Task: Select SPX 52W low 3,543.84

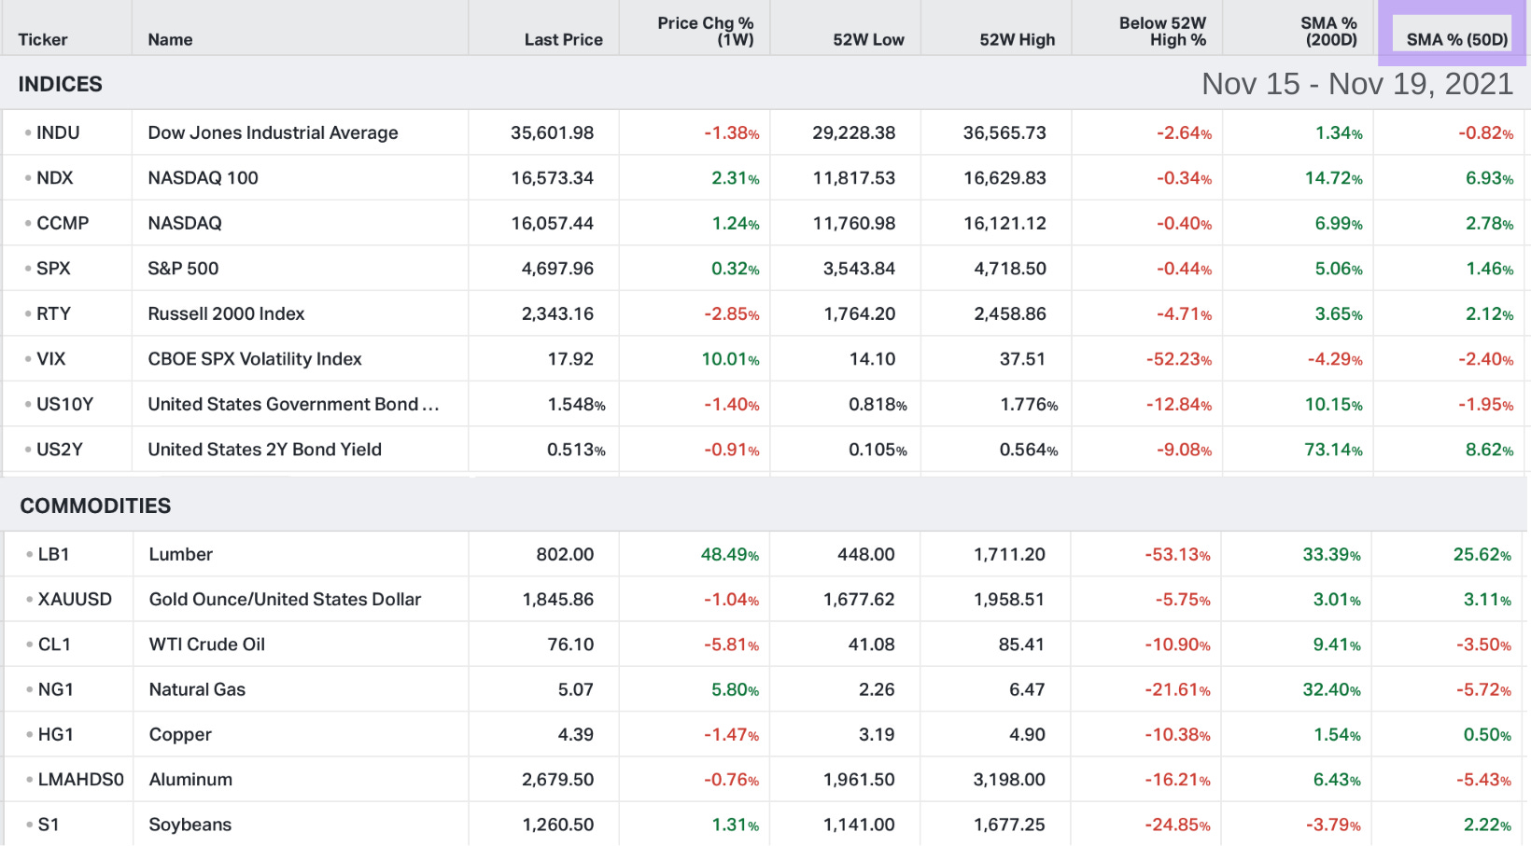Action: coord(859,268)
